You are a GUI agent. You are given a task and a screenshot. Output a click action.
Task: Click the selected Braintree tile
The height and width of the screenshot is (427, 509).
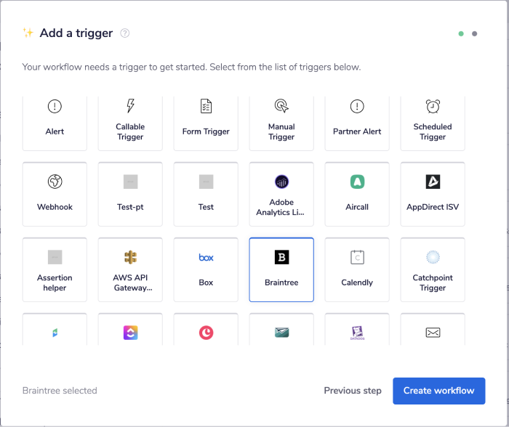click(281, 269)
